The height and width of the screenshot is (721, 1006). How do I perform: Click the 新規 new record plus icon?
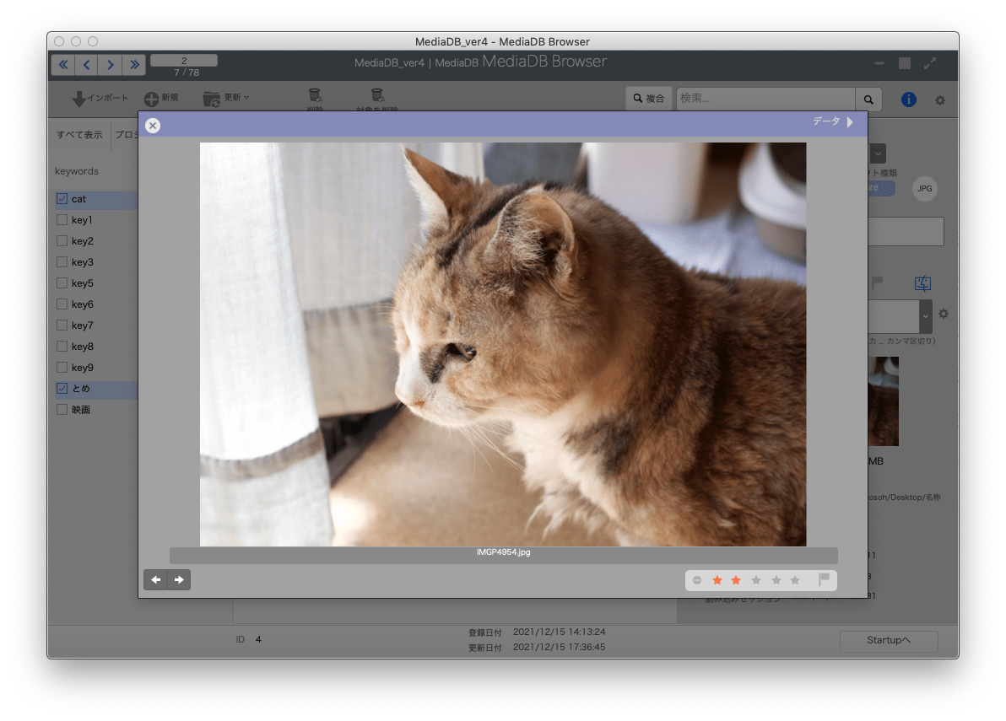[x=151, y=99]
